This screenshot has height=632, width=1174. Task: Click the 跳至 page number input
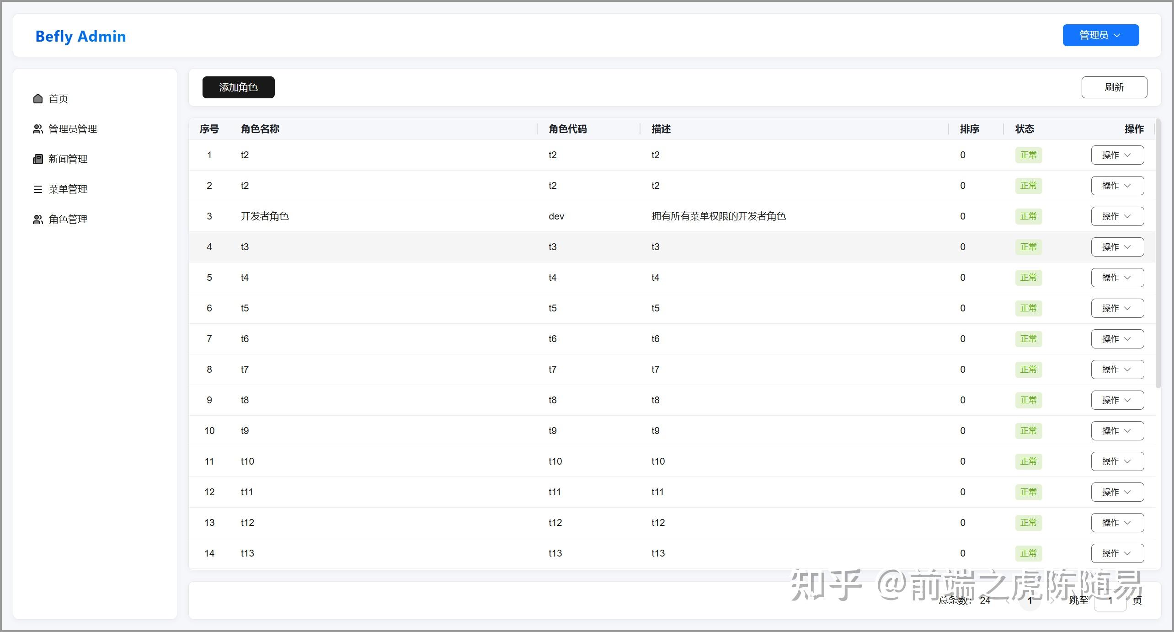1110,600
